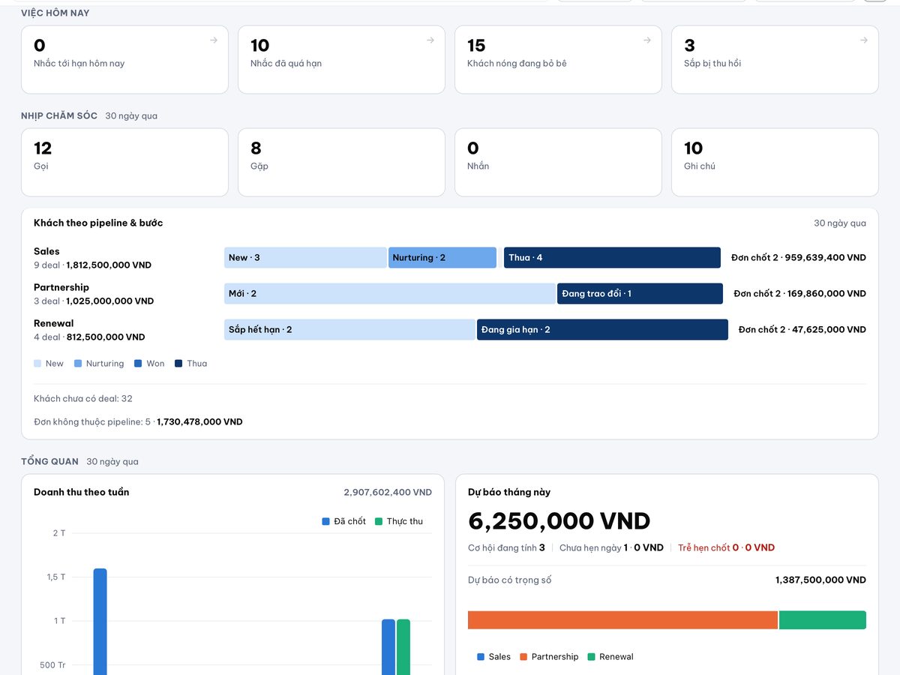Click Đơn không thuộc pipeline: 5 line

138,422
